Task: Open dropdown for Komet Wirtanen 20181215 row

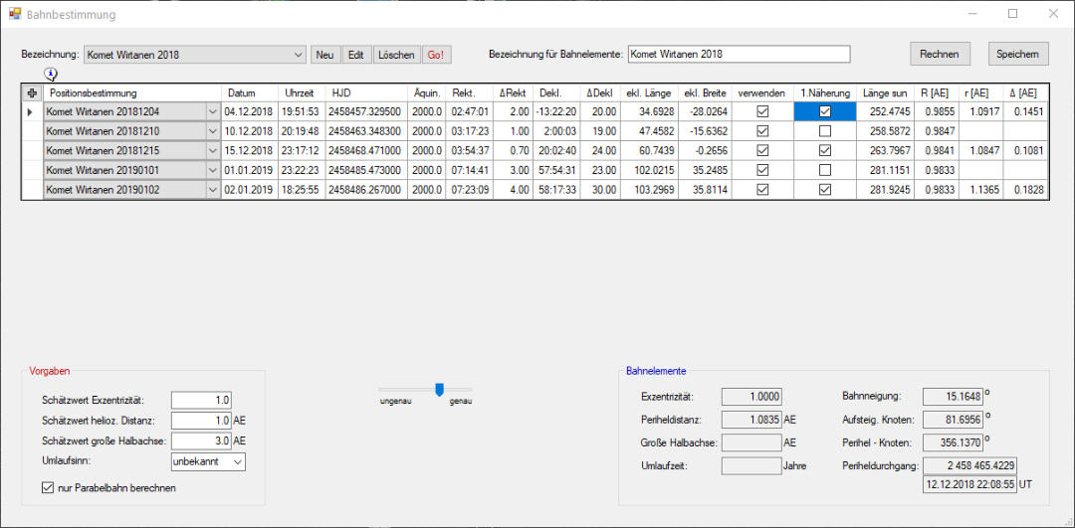Action: (211, 151)
